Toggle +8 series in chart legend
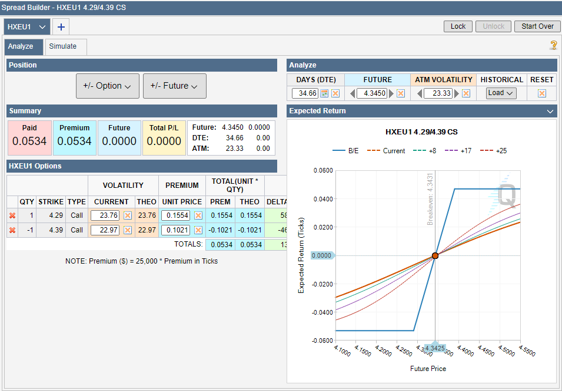This screenshot has height=391, width=562. [x=425, y=151]
